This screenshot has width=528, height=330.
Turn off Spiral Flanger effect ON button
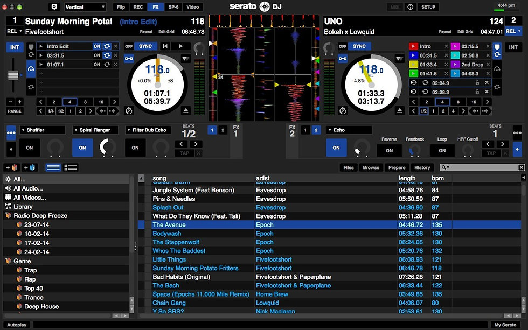82,148
